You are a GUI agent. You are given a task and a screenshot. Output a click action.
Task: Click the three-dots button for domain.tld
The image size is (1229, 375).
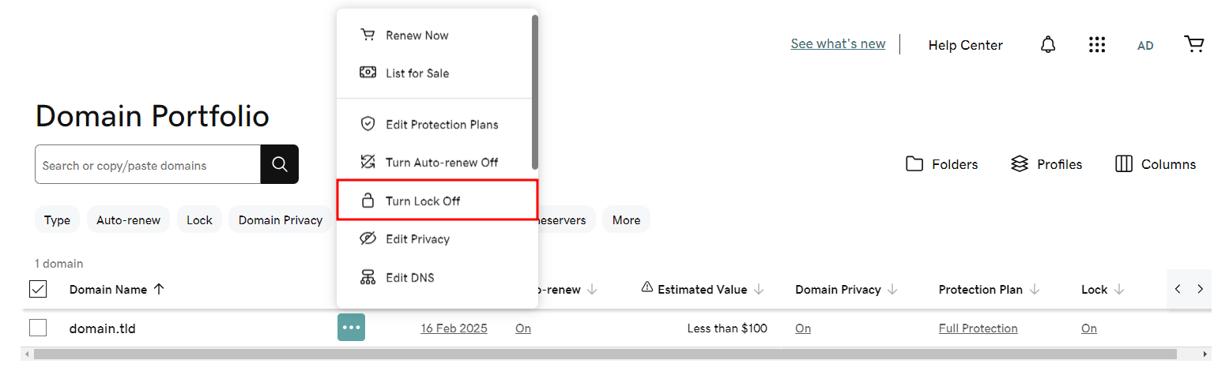click(351, 328)
